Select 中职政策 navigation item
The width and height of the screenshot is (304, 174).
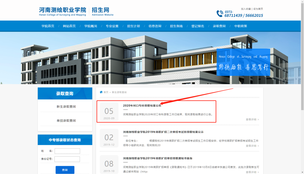241,26
